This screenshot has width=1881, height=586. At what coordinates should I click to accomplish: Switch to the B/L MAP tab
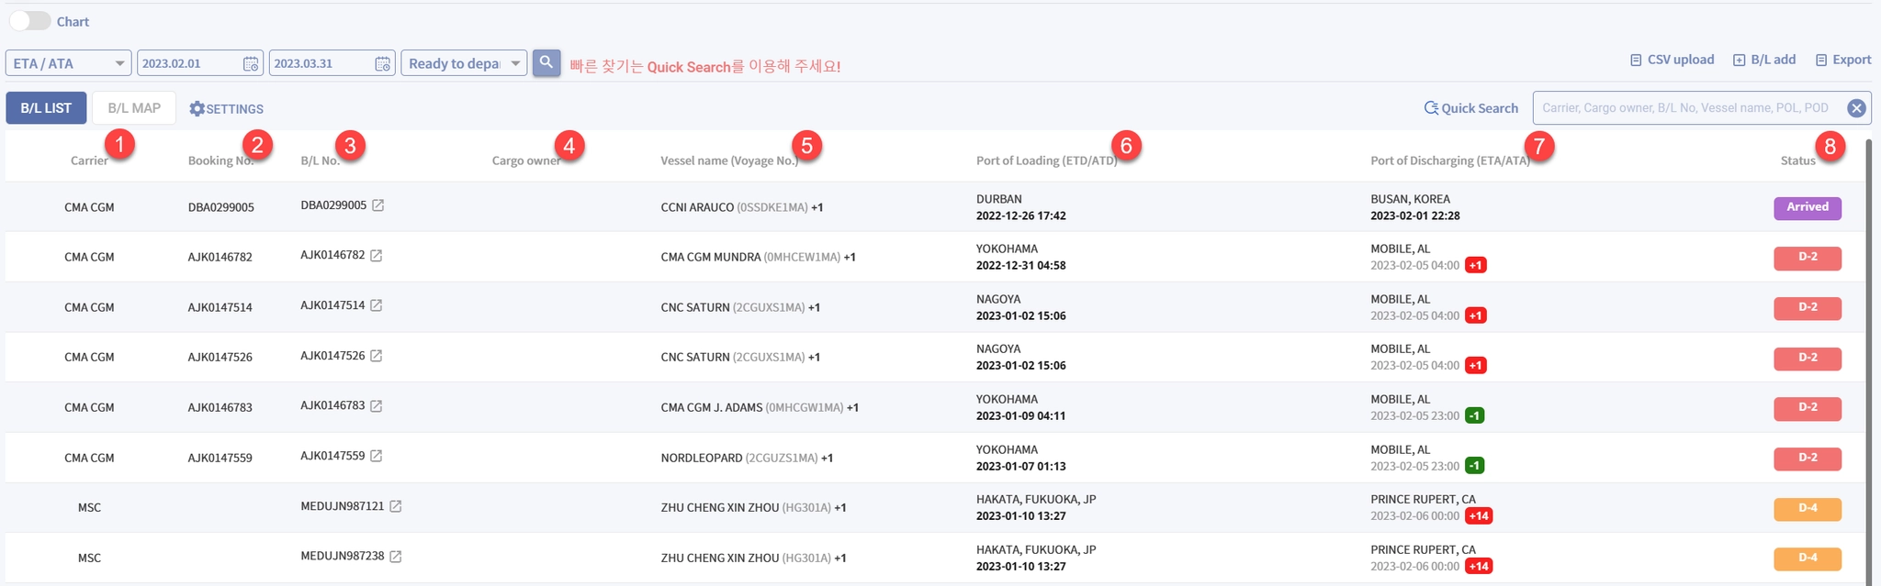coord(134,108)
